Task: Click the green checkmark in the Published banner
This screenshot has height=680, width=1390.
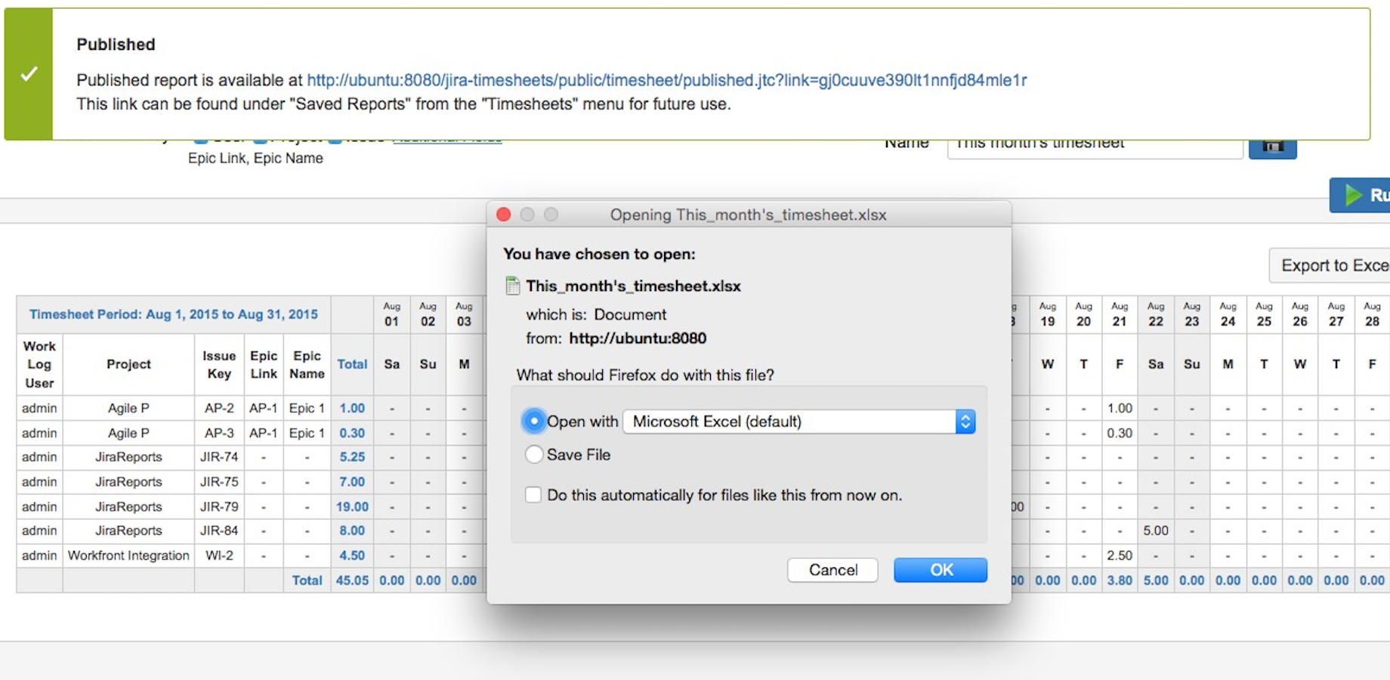Action: 29,74
